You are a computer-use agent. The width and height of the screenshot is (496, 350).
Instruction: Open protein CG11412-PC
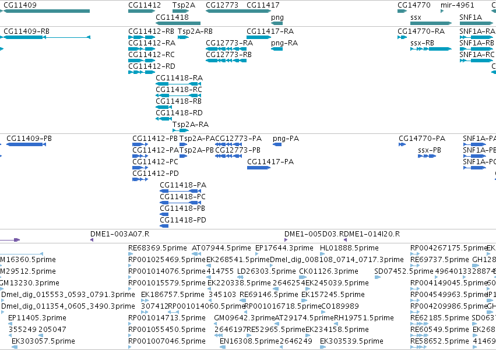155,162
